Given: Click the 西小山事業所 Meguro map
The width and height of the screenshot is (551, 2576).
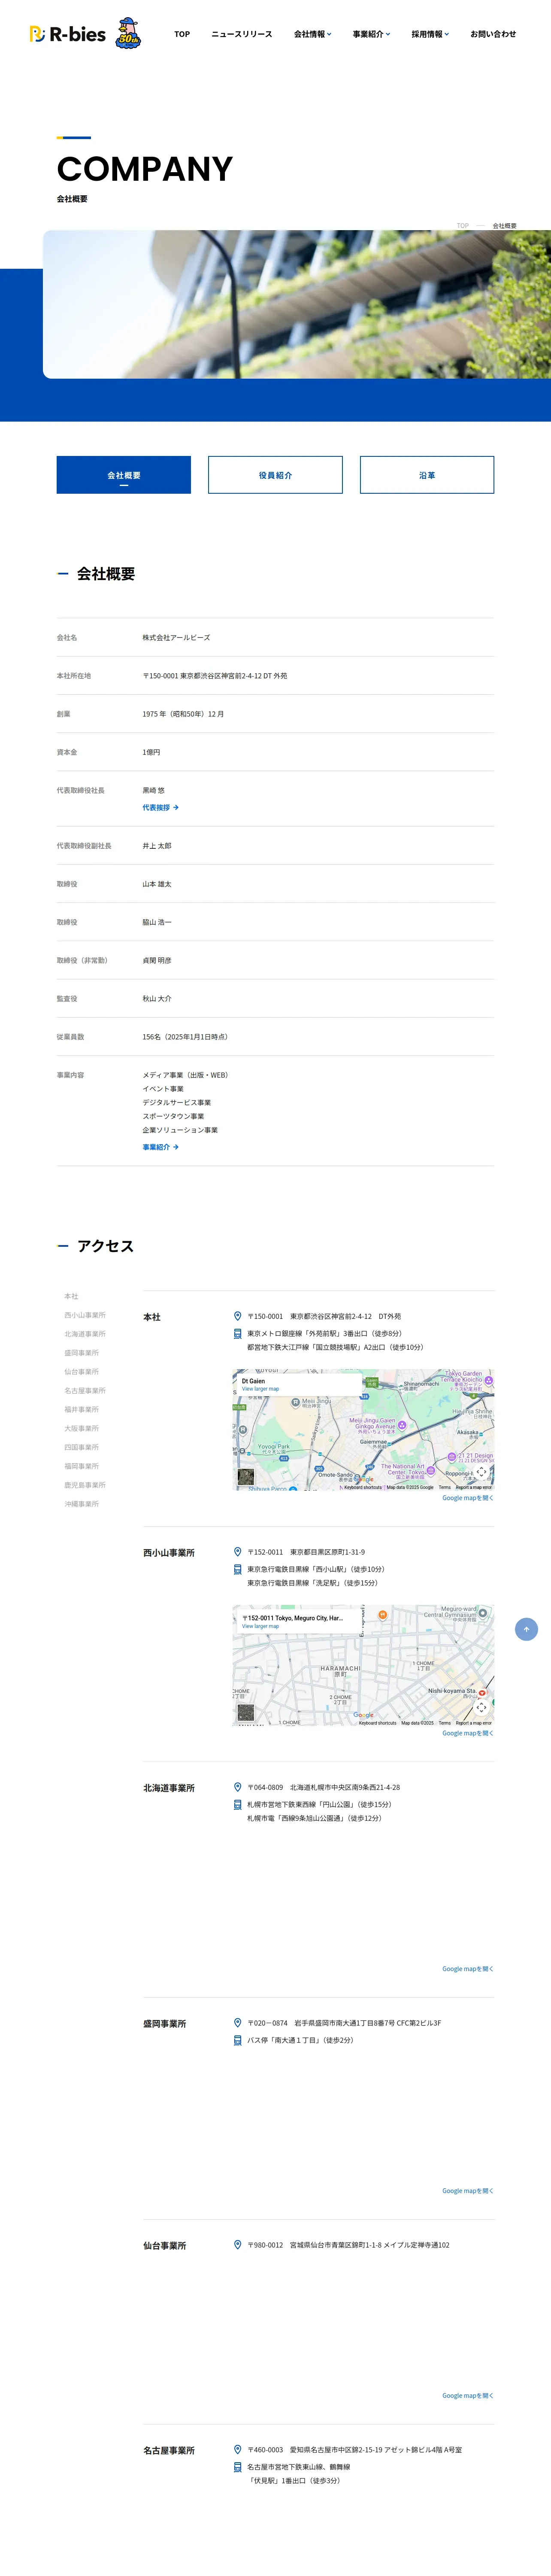Looking at the screenshot, I should (x=363, y=1665).
